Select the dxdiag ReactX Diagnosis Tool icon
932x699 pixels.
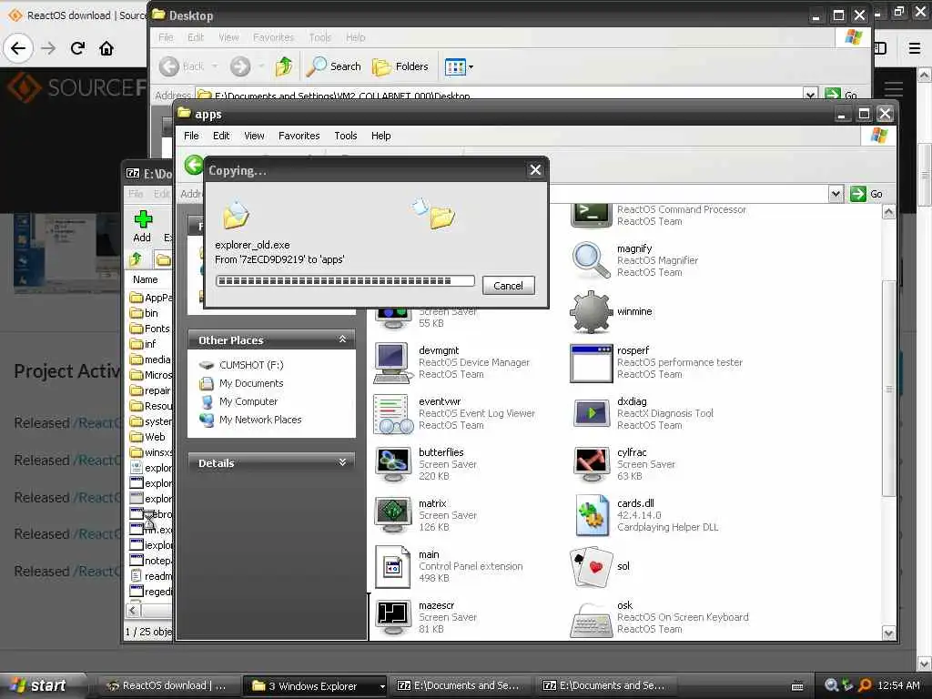click(591, 414)
